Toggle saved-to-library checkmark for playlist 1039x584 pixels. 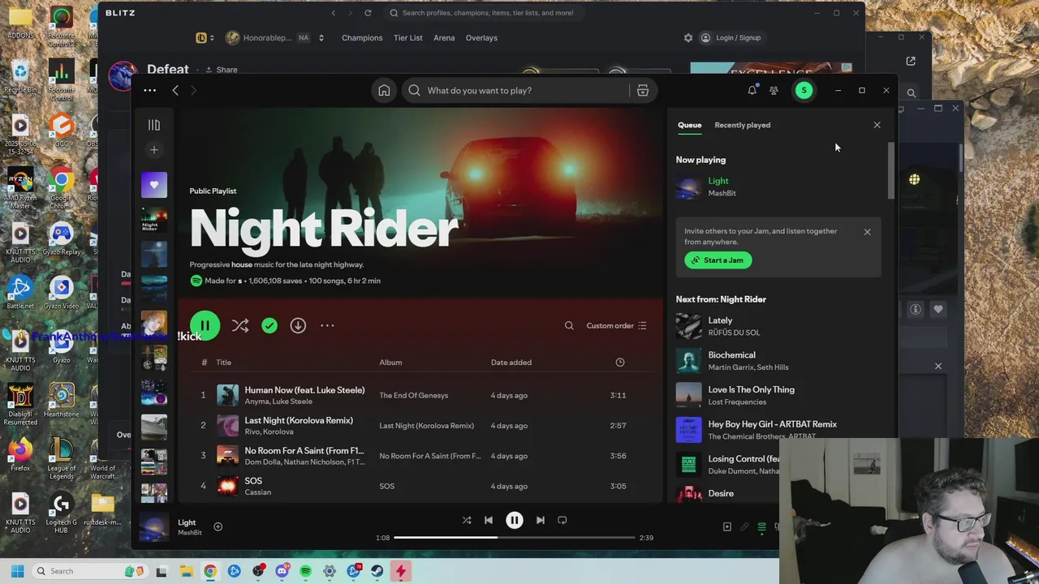point(269,325)
